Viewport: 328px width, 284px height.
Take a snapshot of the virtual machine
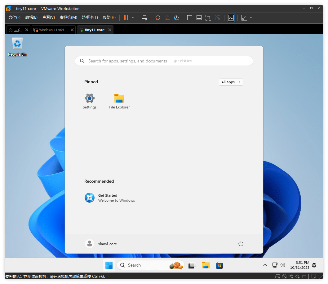coord(157,18)
